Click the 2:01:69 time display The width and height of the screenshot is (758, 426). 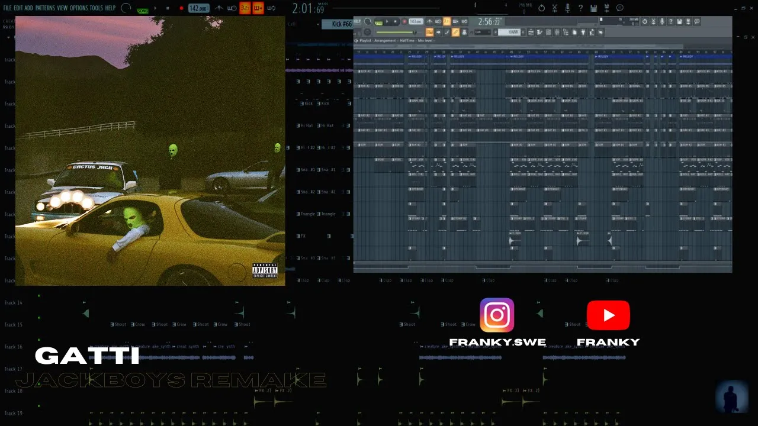click(x=309, y=8)
